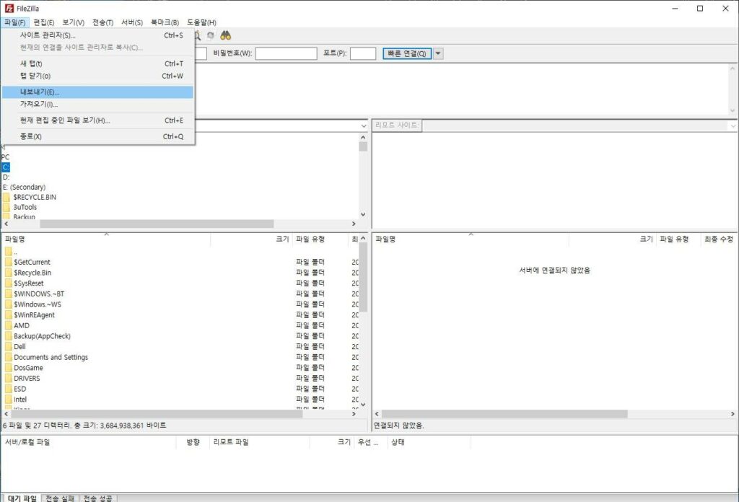Click the $GetCurrent folder icon
This screenshot has height=502, width=739.
point(9,263)
